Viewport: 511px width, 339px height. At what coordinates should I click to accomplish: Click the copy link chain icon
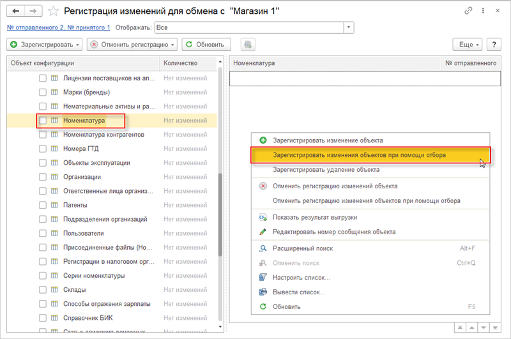469,11
